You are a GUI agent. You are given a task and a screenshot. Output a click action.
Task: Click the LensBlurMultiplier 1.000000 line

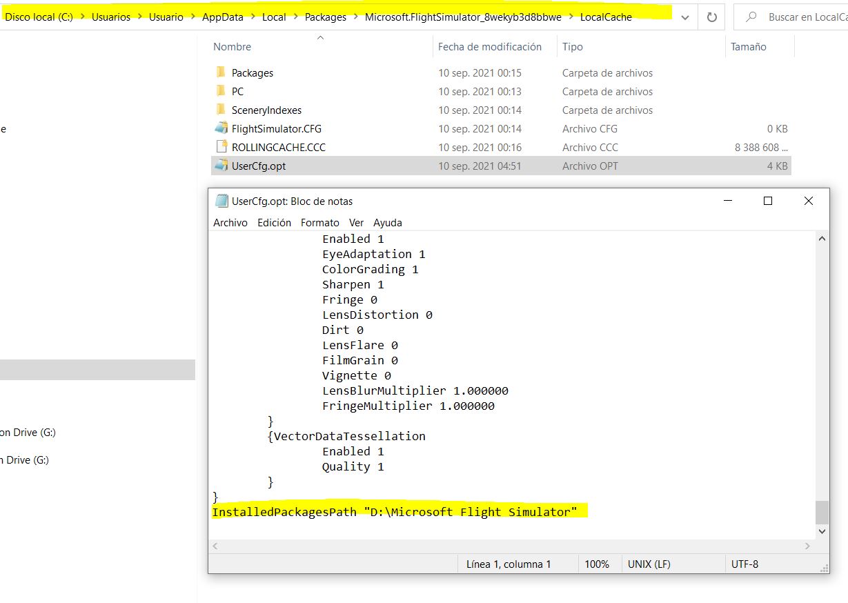pos(415,391)
